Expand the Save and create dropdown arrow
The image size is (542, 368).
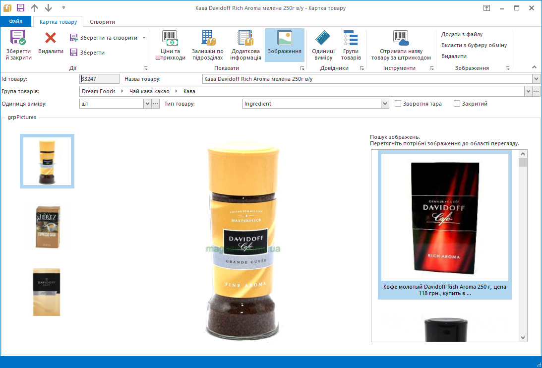(x=144, y=38)
